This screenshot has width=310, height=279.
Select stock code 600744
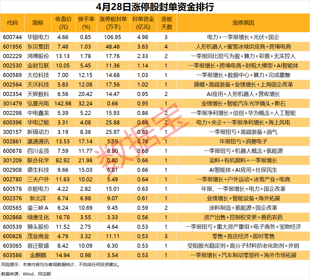coord(12,37)
